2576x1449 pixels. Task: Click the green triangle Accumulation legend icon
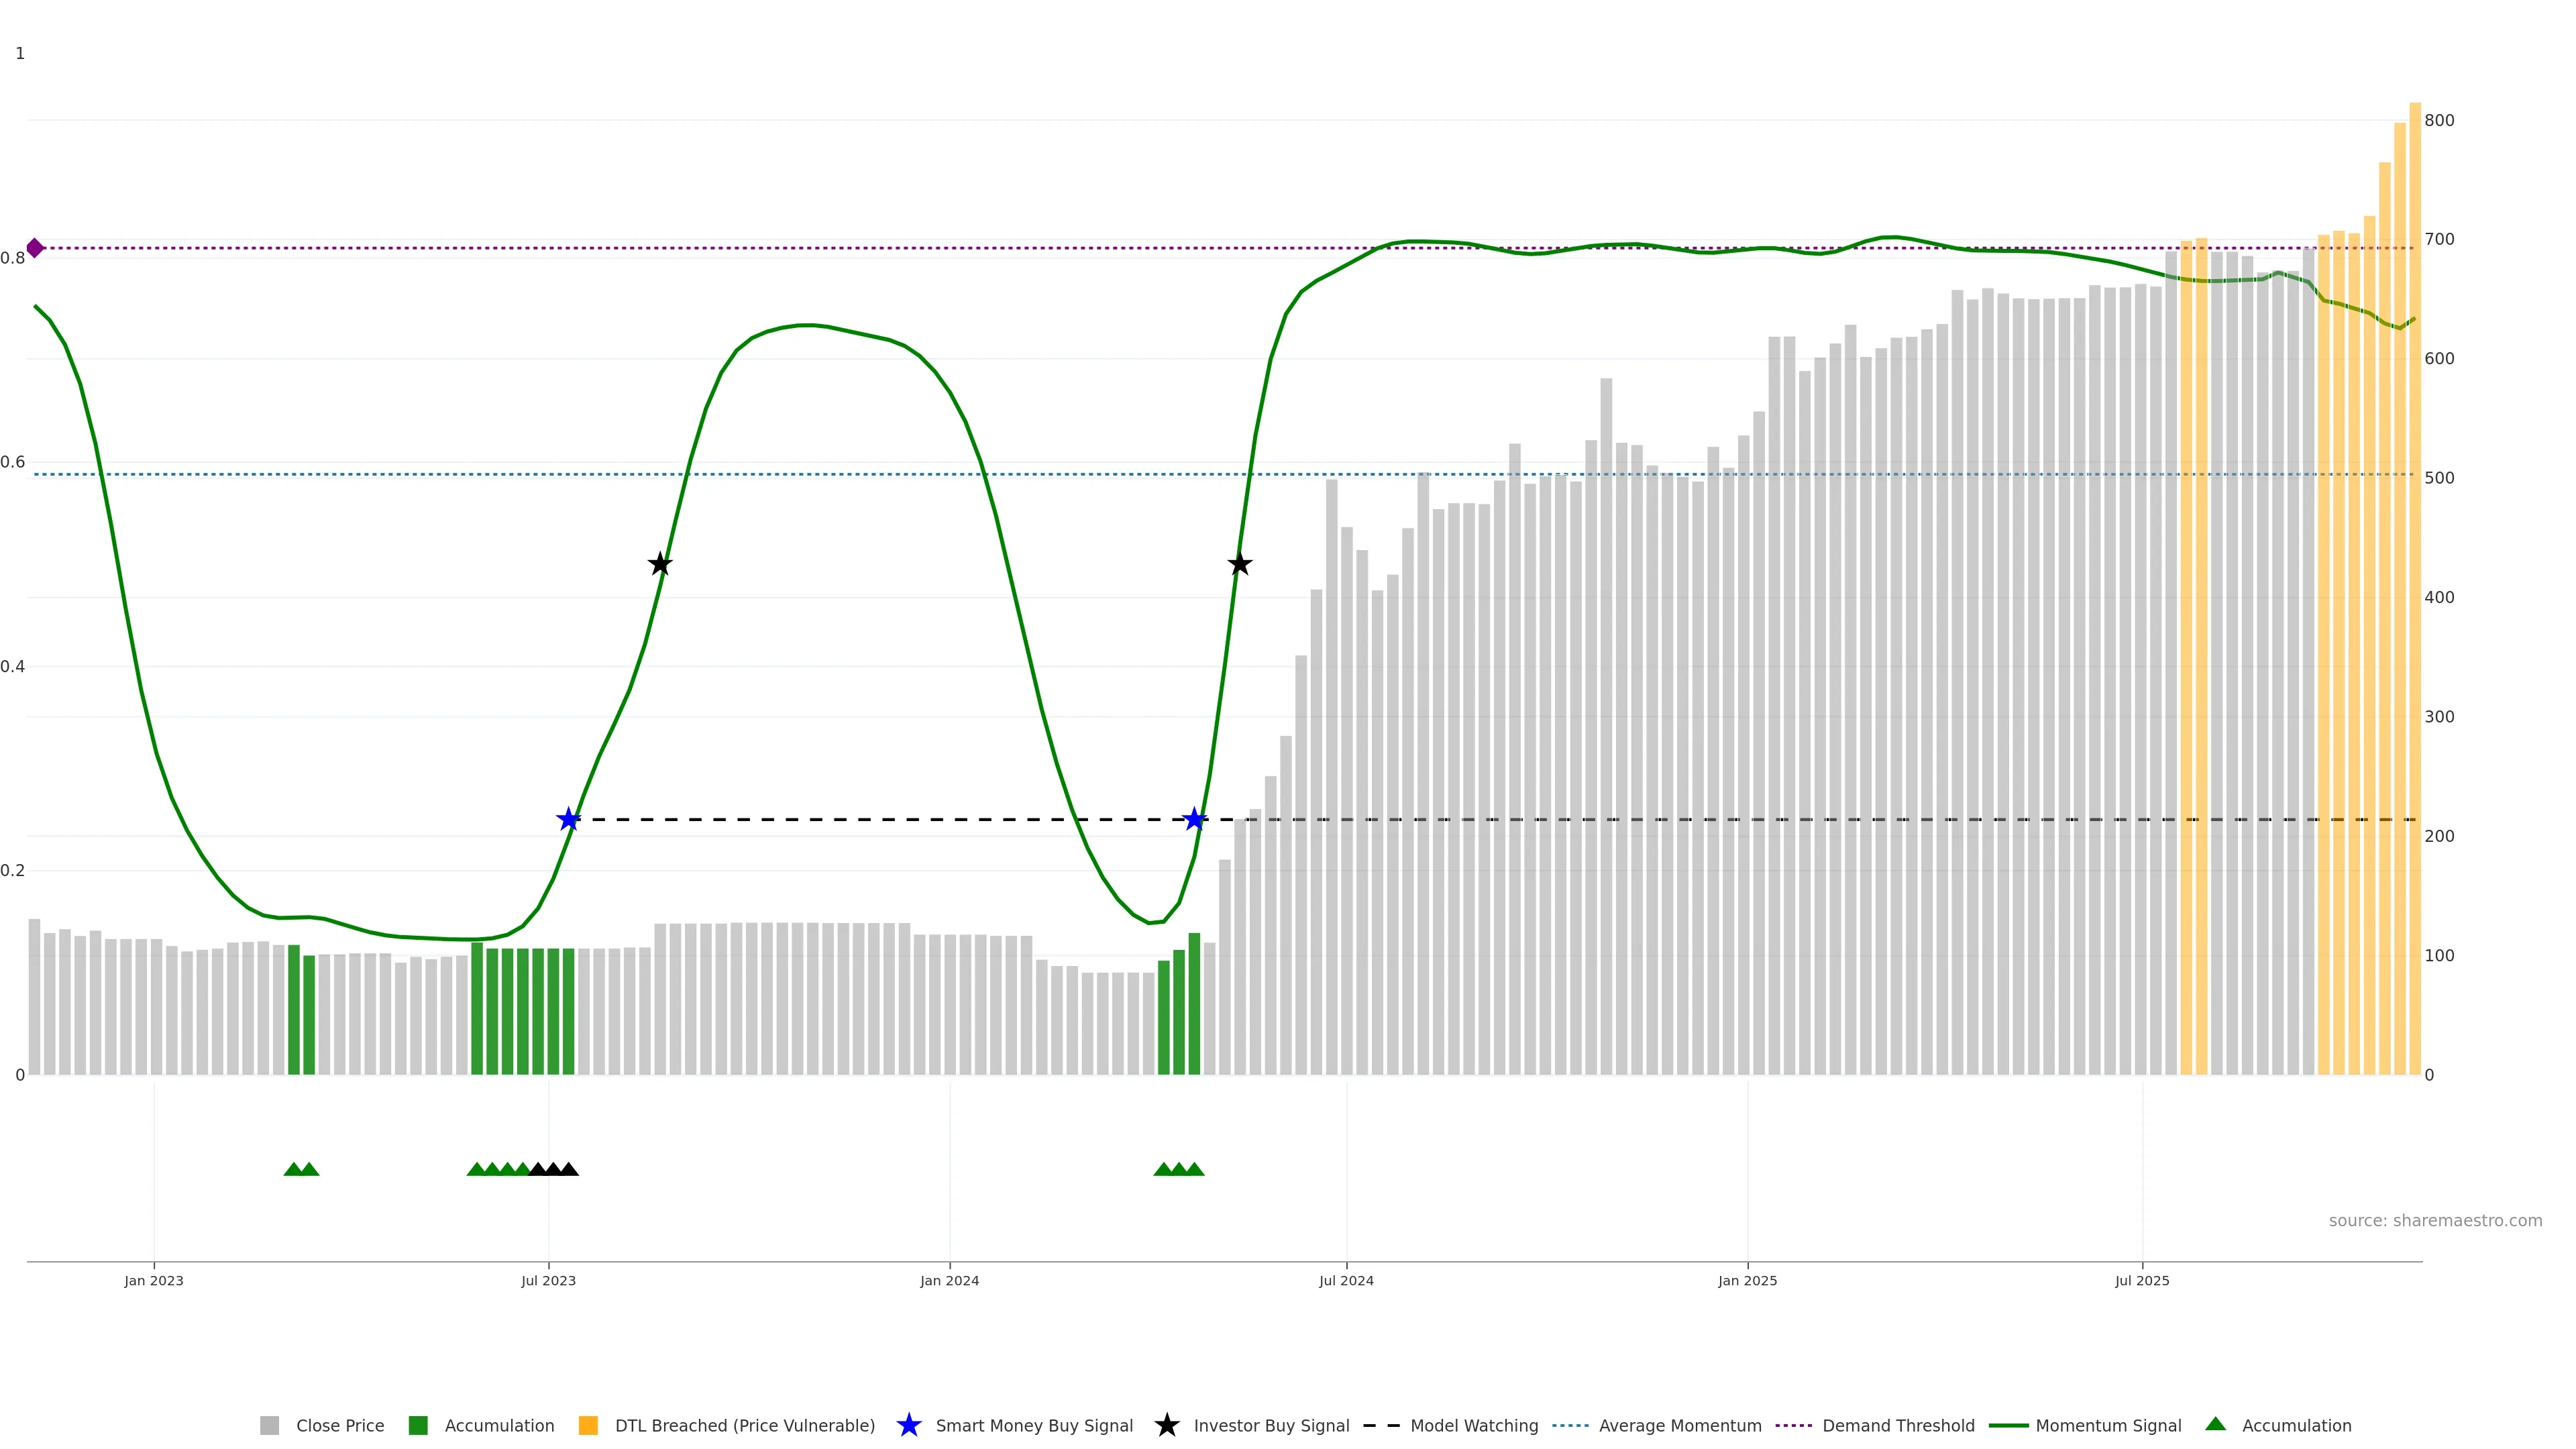click(x=2216, y=1424)
